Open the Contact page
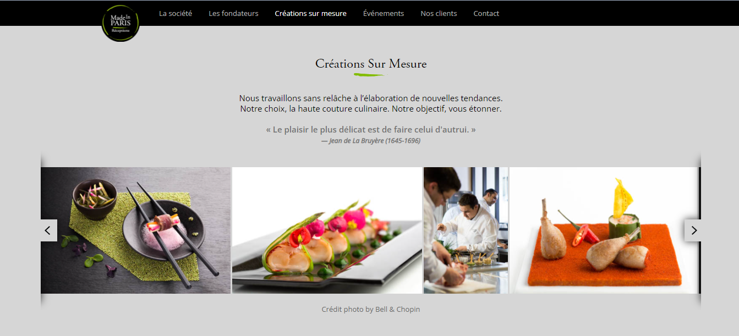This screenshot has height=336, width=739. coord(486,13)
